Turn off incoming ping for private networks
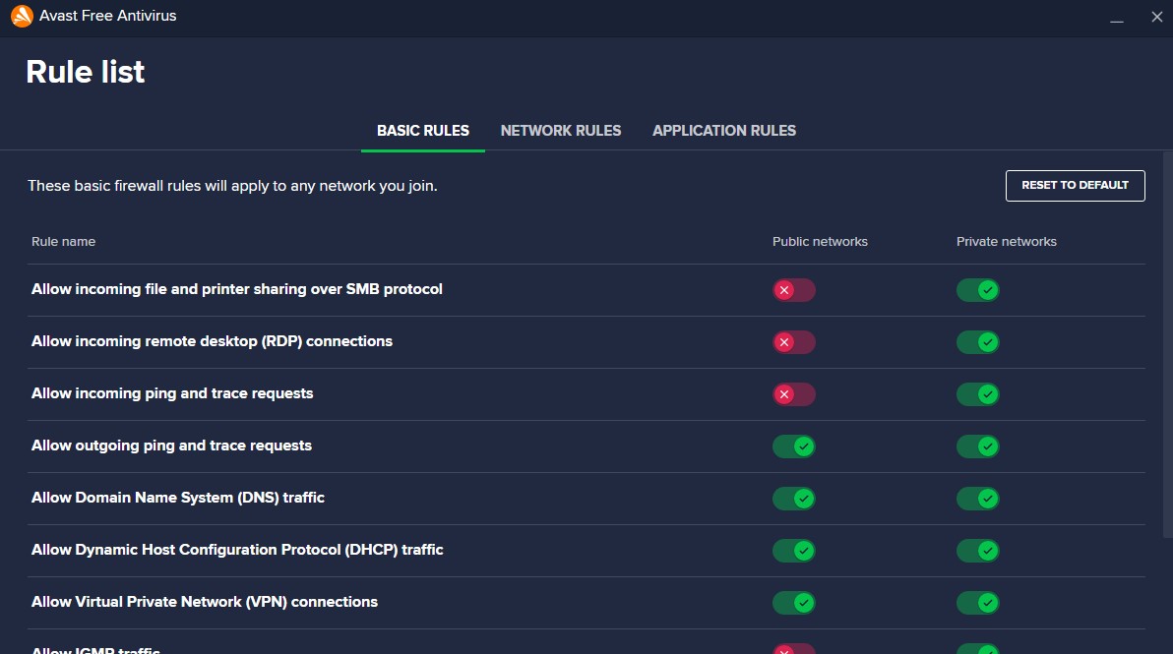This screenshot has height=654, width=1173. (x=978, y=394)
